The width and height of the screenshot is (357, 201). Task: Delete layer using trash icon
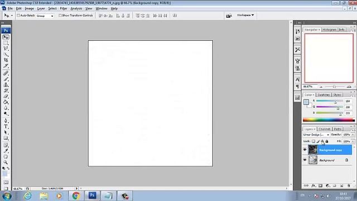tap(349, 185)
